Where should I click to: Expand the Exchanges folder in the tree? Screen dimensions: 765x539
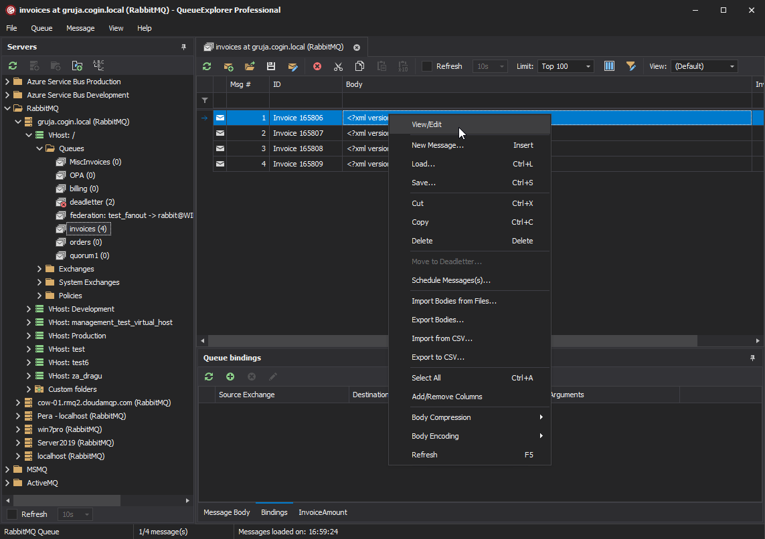pyautogui.click(x=39, y=269)
